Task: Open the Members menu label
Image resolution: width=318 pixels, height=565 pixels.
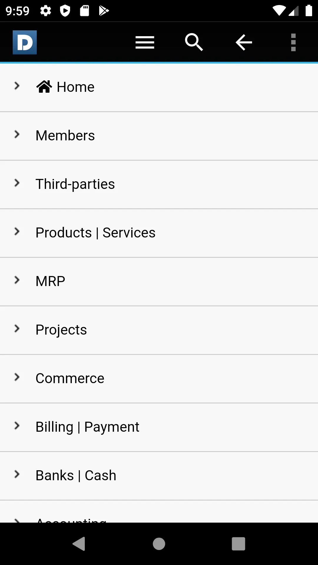Action: tap(65, 136)
